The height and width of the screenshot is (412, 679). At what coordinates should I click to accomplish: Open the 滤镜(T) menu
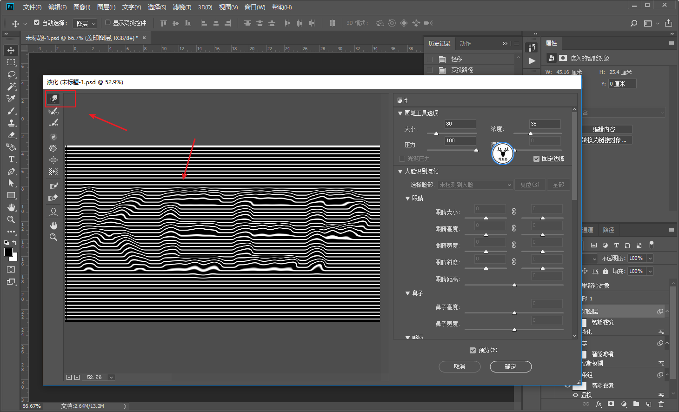(182, 7)
